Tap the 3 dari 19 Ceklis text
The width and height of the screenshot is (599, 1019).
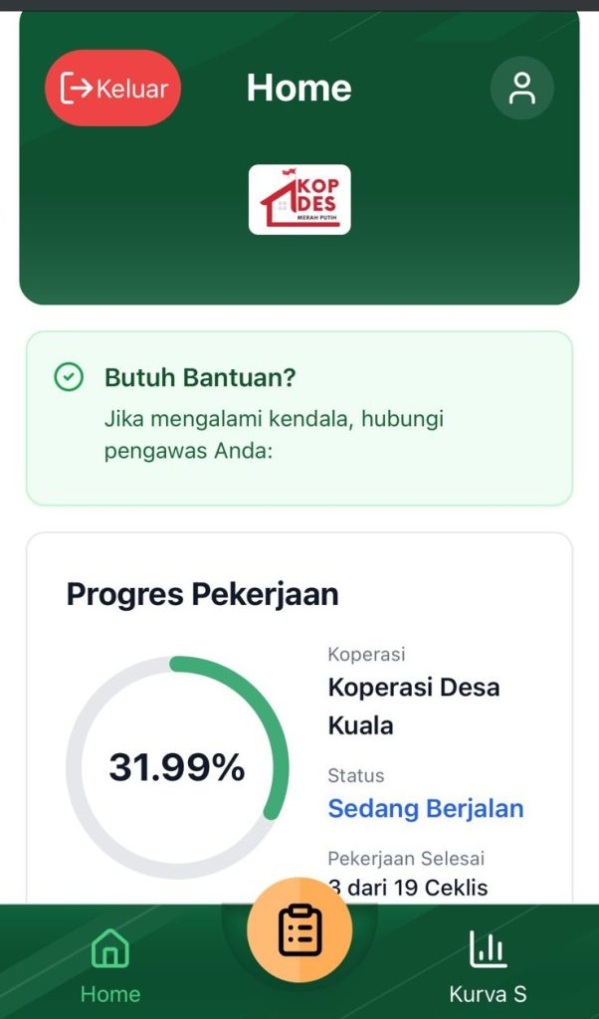[408, 887]
